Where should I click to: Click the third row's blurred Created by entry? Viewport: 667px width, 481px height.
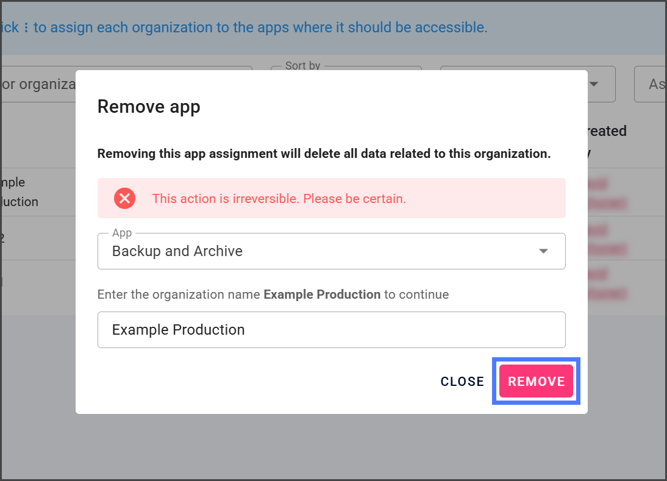click(x=607, y=284)
